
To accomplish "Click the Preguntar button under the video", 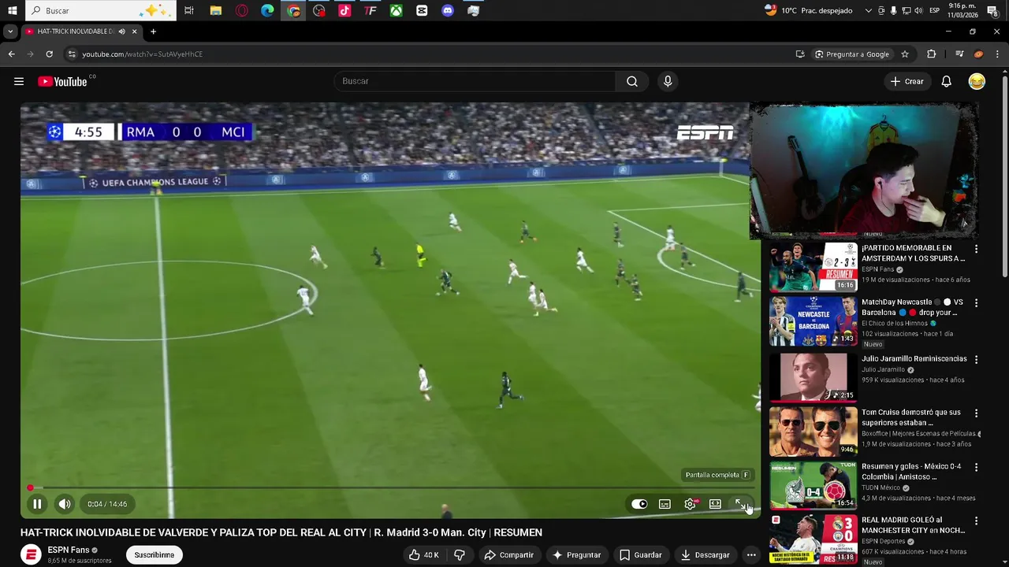I will (577, 555).
